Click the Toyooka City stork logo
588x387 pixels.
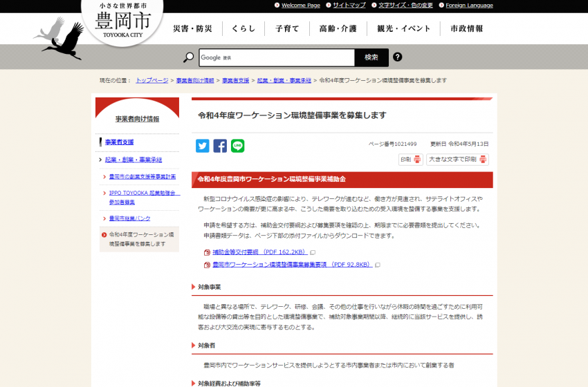pyautogui.click(x=59, y=38)
